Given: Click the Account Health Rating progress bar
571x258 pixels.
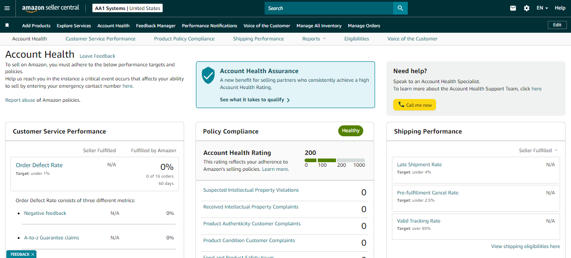Looking at the screenshot, I should click(x=335, y=160).
